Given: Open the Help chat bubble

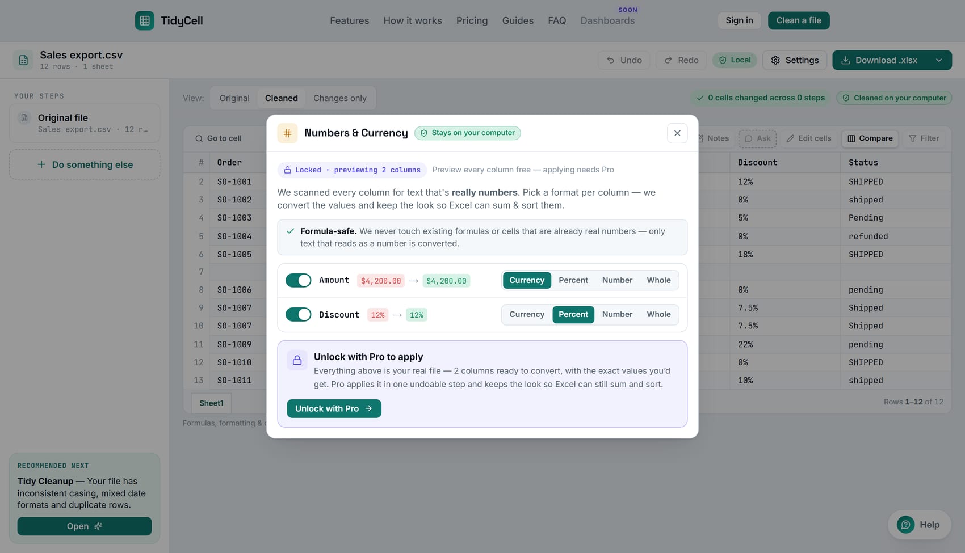Looking at the screenshot, I should tap(919, 525).
